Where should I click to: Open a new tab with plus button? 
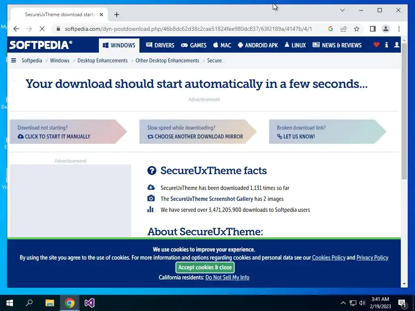[x=116, y=15]
